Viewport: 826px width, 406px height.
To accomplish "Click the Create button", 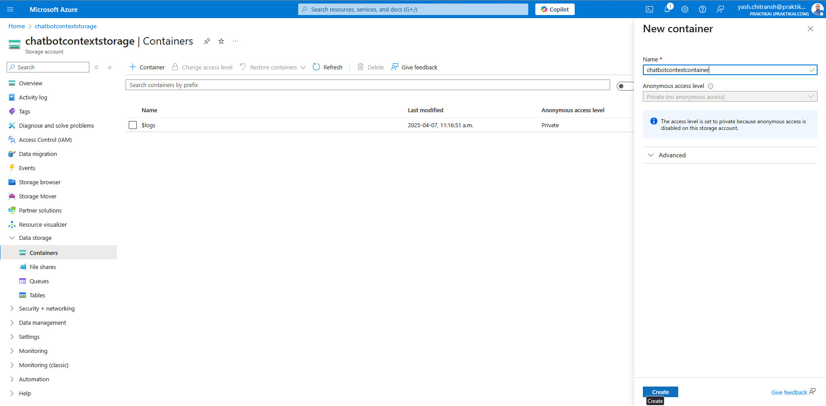I will pyautogui.click(x=660, y=392).
